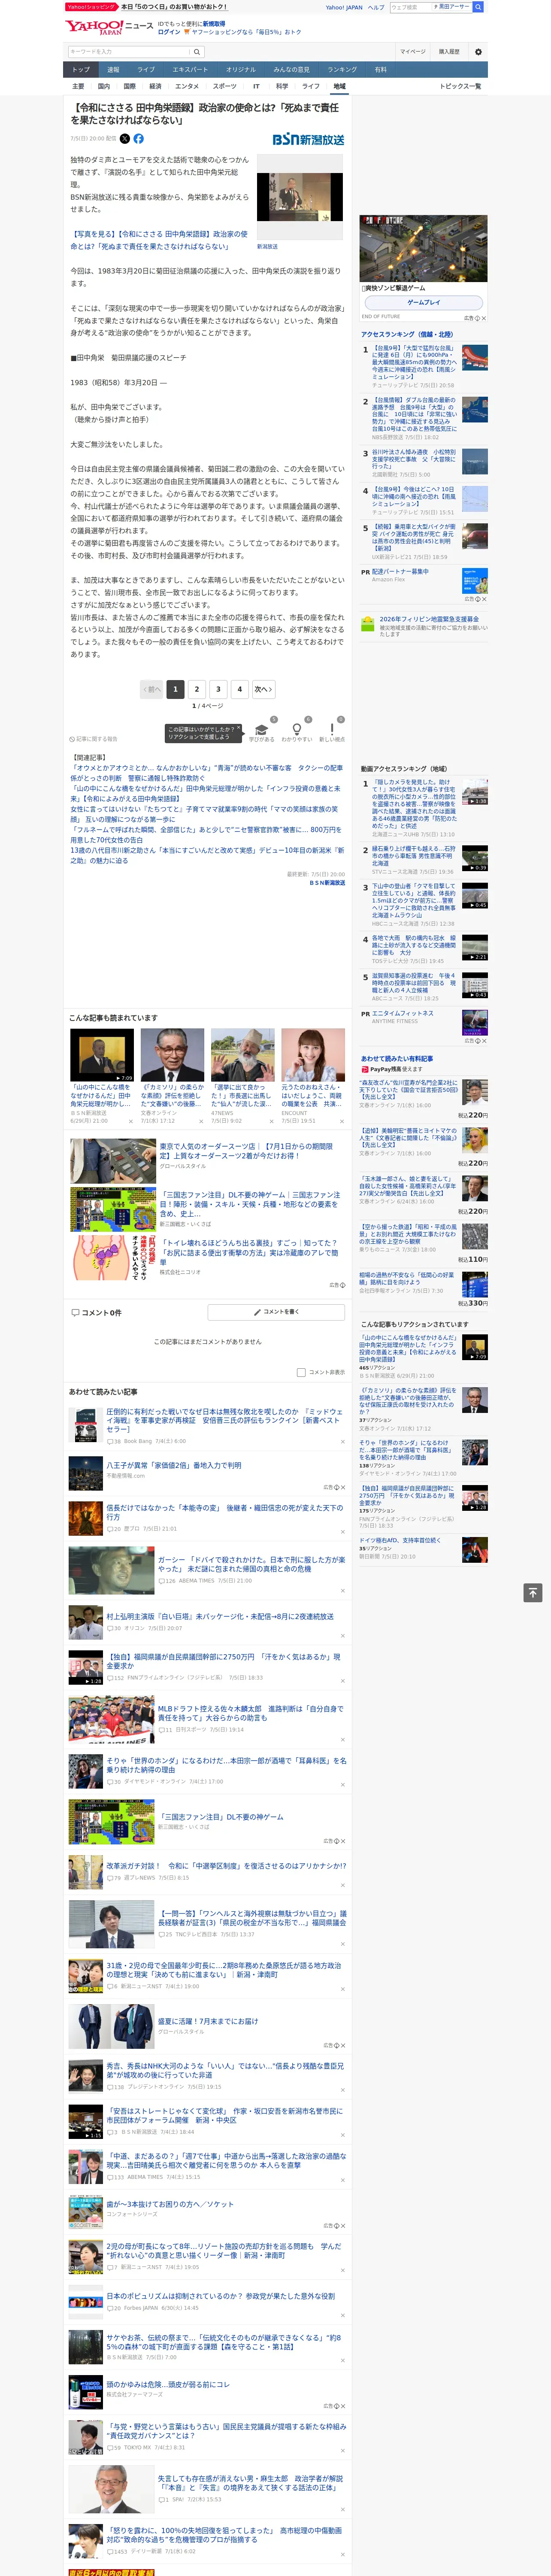Viewport: 551px width, 2576px height.
Task: Go to page 3 of the article
Action: (x=218, y=689)
